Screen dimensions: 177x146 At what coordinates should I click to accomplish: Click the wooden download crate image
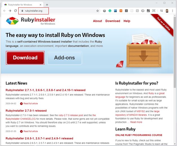click(144, 51)
